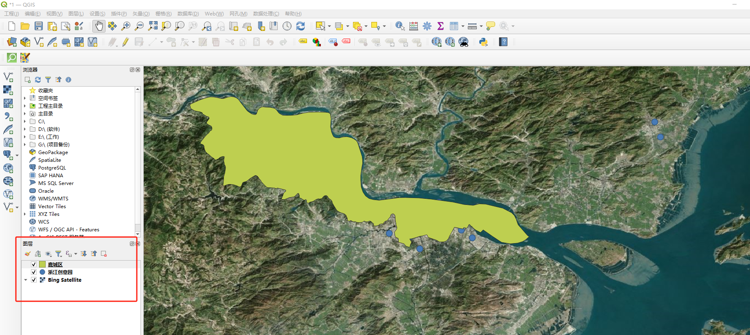This screenshot has width=750, height=335.
Task: Expand the D:\ (软件) drive node
Action: point(25,129)
